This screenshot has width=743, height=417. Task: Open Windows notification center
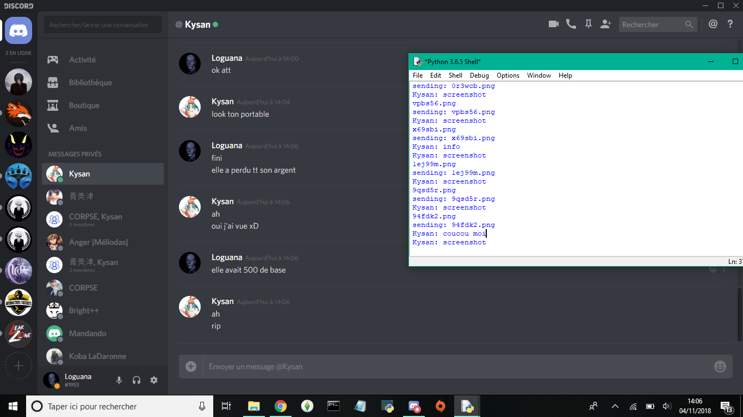[727, 406]
